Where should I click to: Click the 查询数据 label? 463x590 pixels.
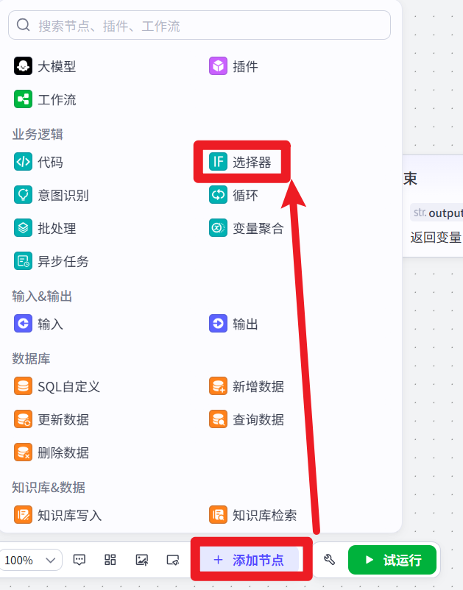[x=258, y=419]
